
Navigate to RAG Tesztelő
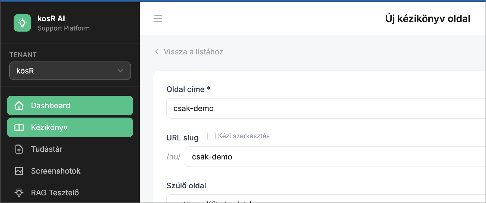point(55,193)
